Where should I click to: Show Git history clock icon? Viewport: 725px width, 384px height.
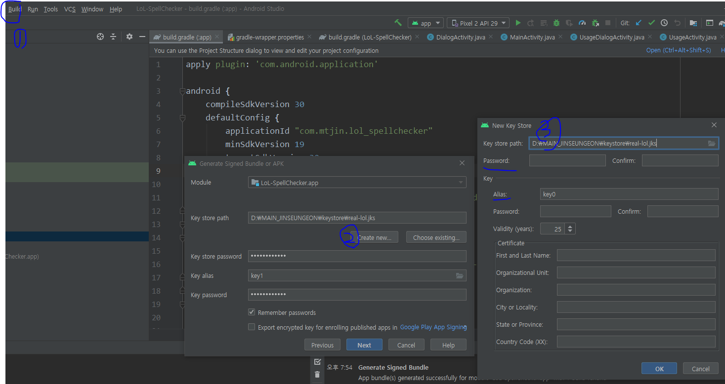click(664, 23)
